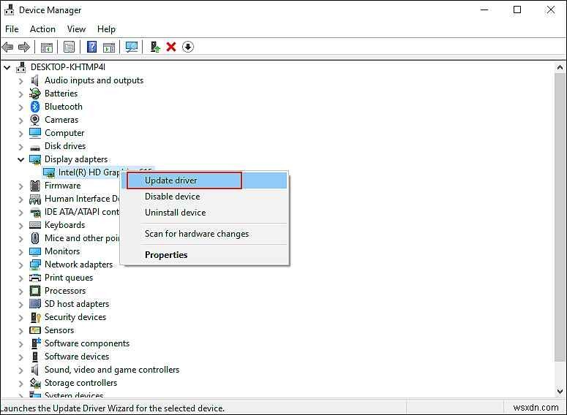567x415 pixels.
Task: Minimize the Device Manager window
Action: (x=484, y=9)
